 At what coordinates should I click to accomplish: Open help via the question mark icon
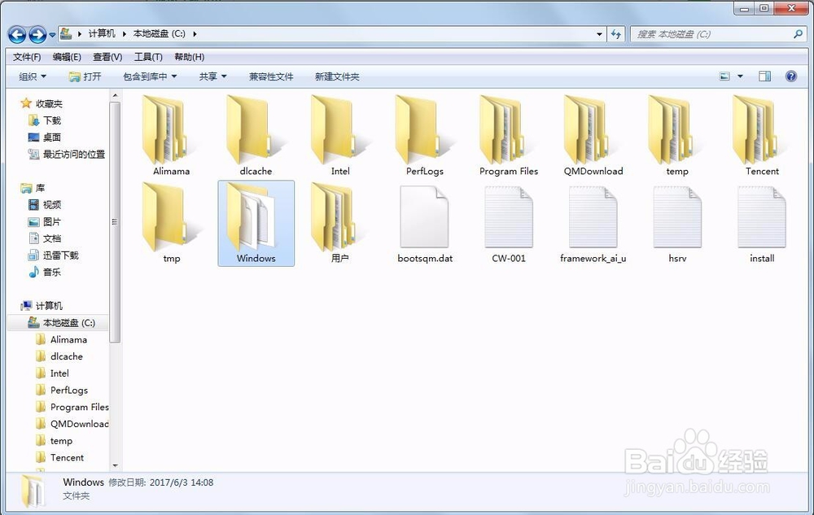[790, 76]
